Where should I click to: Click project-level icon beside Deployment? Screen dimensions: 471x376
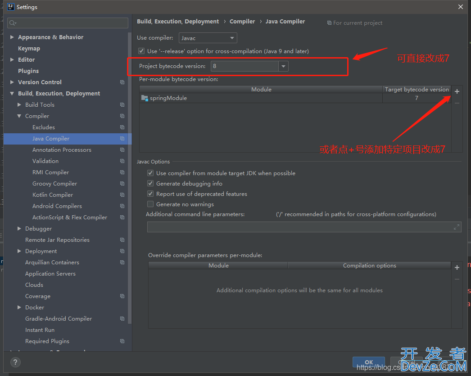pos(122,251)
